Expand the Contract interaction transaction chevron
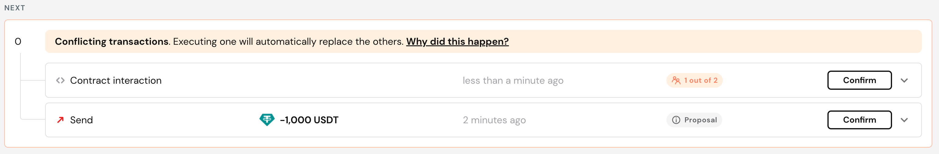 pos(904,80)
